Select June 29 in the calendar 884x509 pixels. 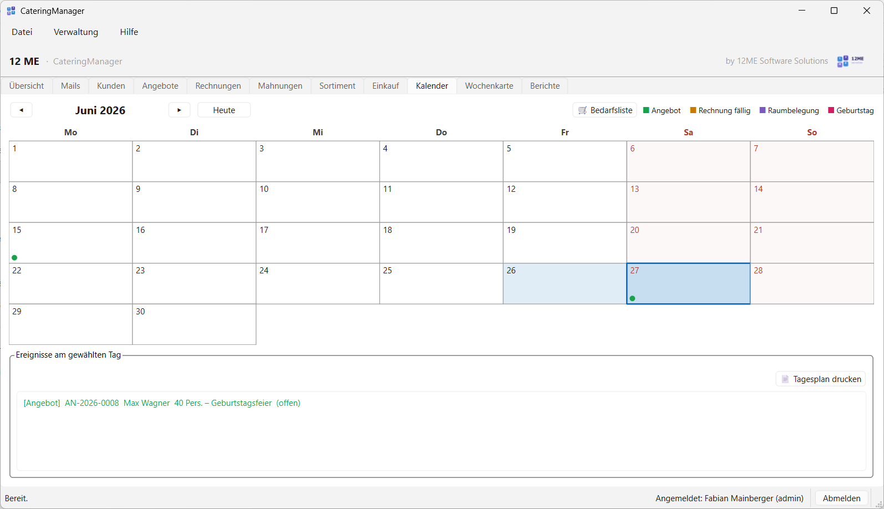[x=71, y=324]
